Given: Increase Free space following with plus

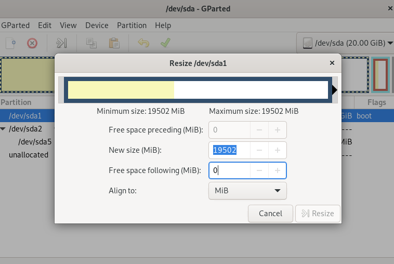Looking at the screenshot, I should 278,170.
